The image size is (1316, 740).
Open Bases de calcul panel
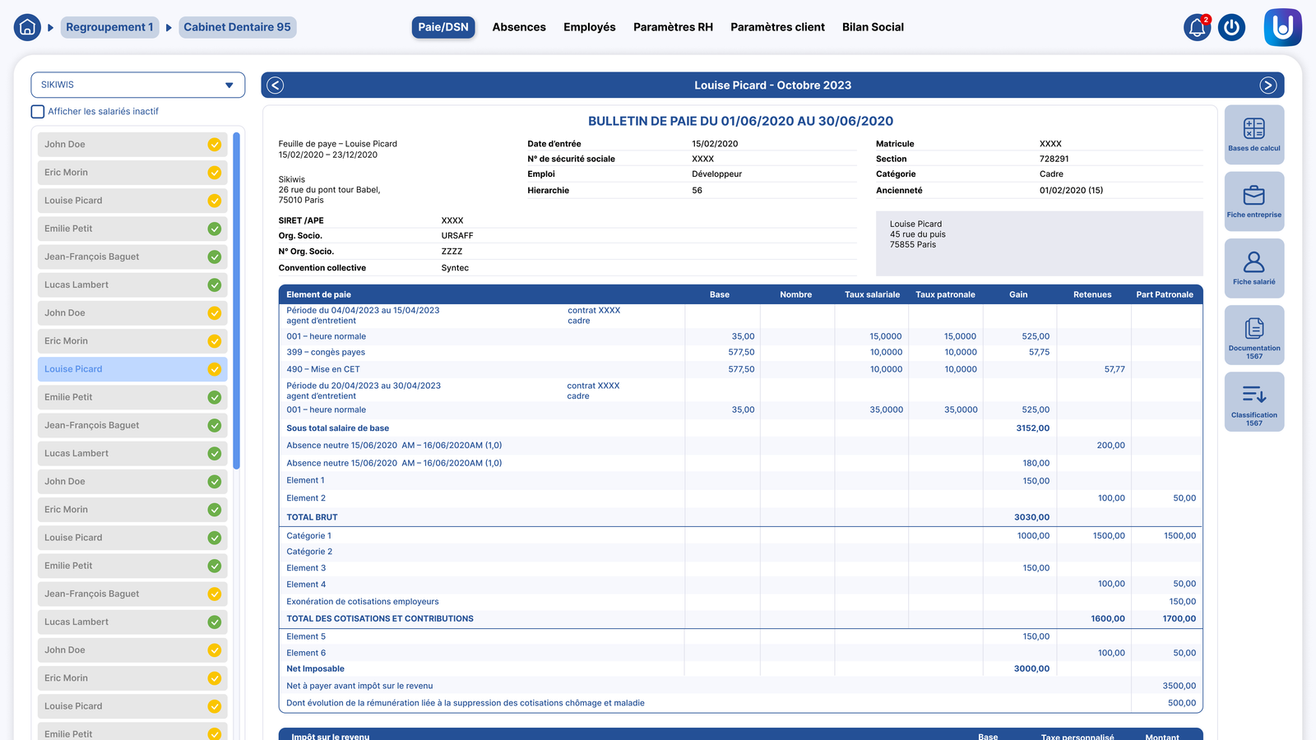(x=1254, y=135)
